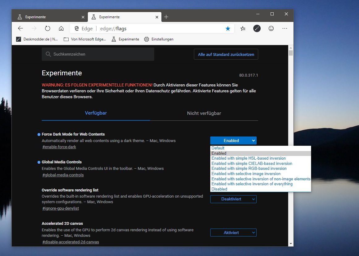This screenshot has width=359, height=256.
Task: Open the user profile avatar
Action: click(257, 28)
